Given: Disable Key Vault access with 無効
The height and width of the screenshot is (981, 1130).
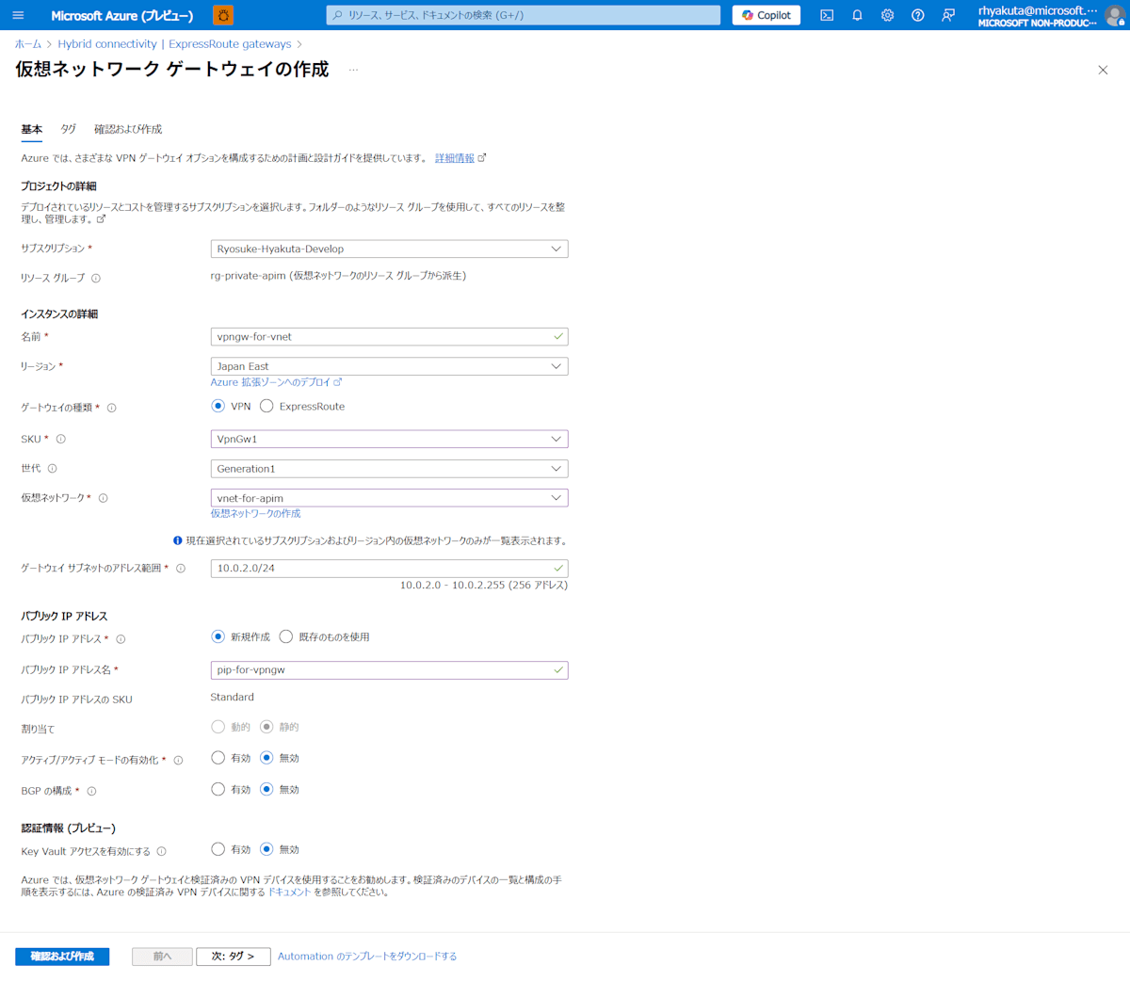Looking at the screenshot, I should (x=266, y=849).
